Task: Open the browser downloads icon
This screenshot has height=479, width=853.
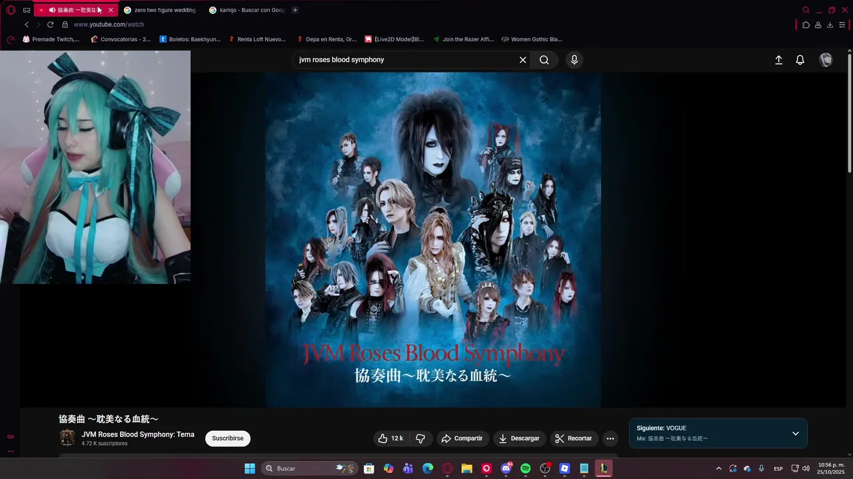Action: coord(830,25)
